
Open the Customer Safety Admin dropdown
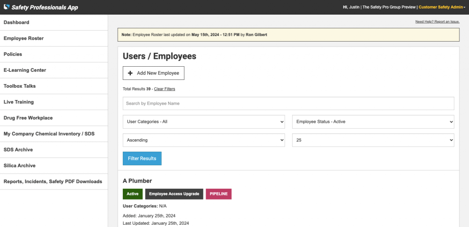pos(442,7)
